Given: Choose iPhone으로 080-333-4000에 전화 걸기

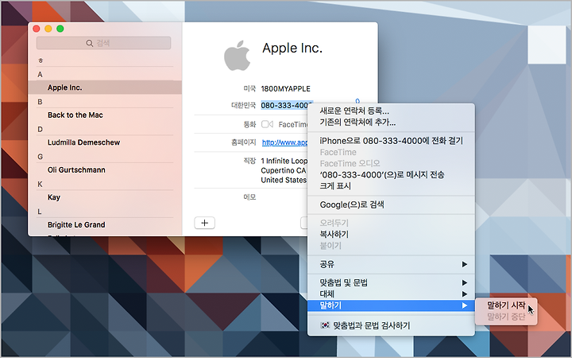Looking at the screenshot, I should (x=391, y=141).
